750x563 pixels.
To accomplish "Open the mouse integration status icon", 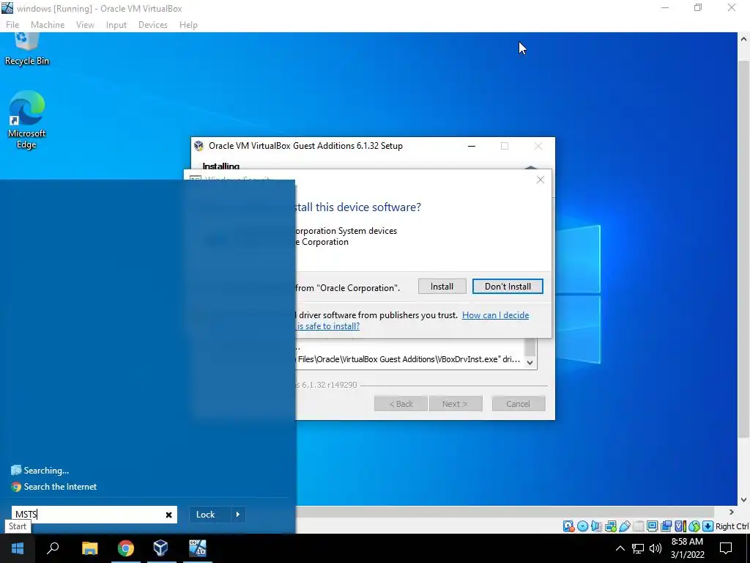I will point(694,526).
